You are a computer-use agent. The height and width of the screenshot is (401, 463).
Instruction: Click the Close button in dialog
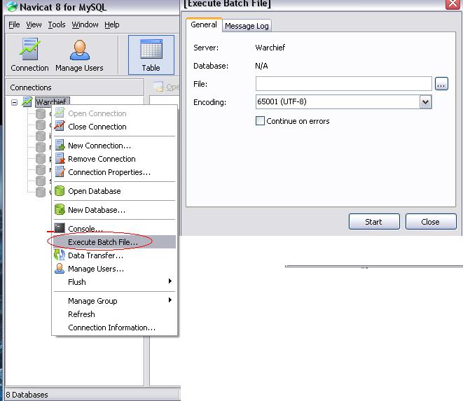click(x=430, y=222)
